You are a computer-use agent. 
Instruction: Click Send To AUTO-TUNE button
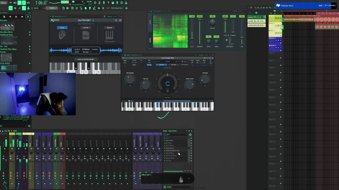[86, 59]
